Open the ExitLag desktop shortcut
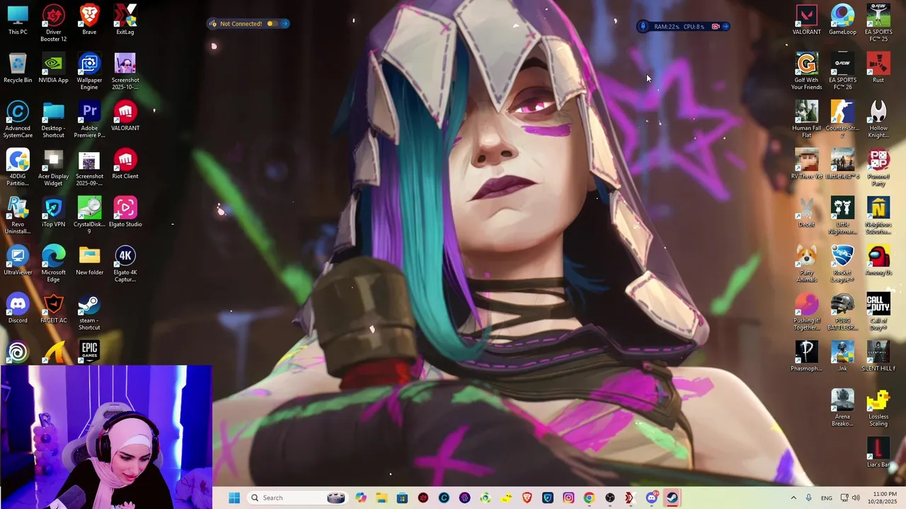This screenshot has width=906, height=509. pos(125,20)
